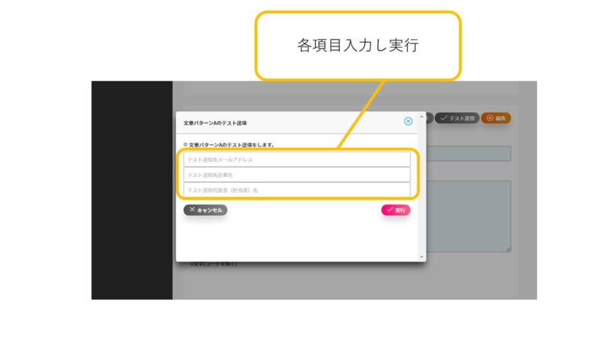610x343 pixels.
Task: Click the partially hidden gray button beside テスト送信
Action: pyautogui.click(x=430, y=118)
